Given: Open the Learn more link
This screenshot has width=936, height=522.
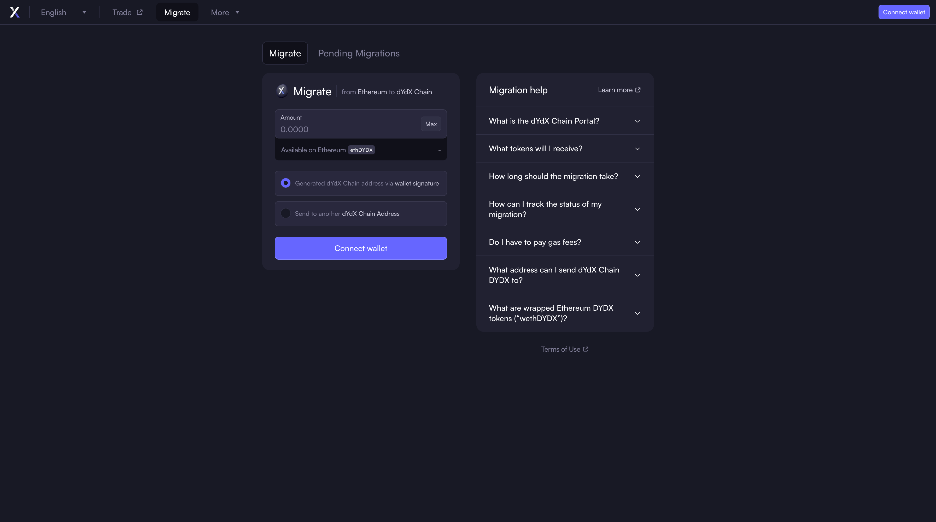Looking at the screenshot, I should [619, 90].
